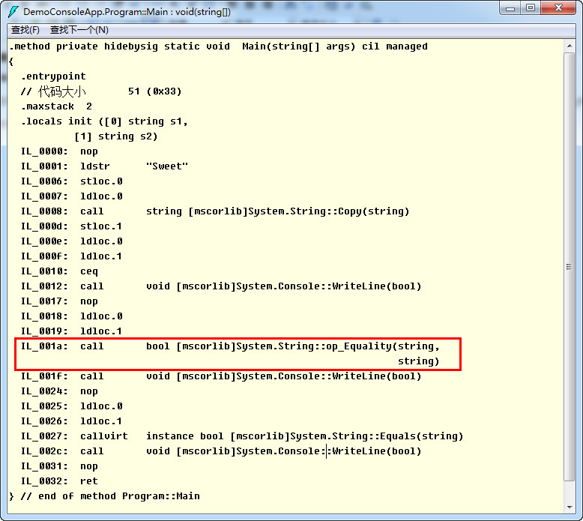The image size is (583, 521).
Task: Click the .method private hidebysig header line
Action: pyautogui.click(x=217, y=46)
